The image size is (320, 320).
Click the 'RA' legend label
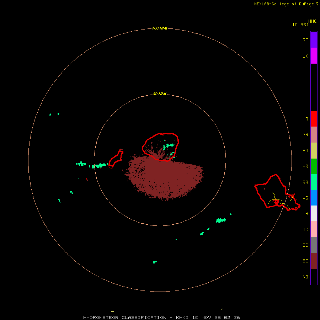[305, 182]
